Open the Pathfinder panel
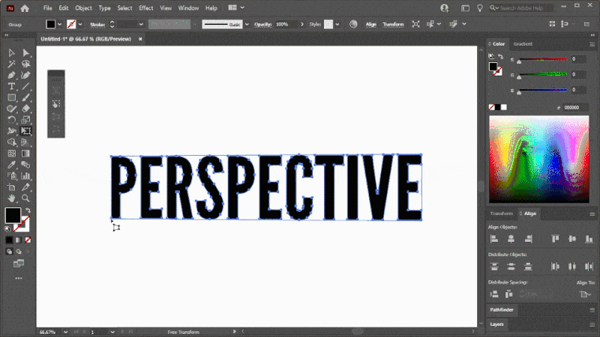This screenshot has width=600, height=337. tap(502, 310)
